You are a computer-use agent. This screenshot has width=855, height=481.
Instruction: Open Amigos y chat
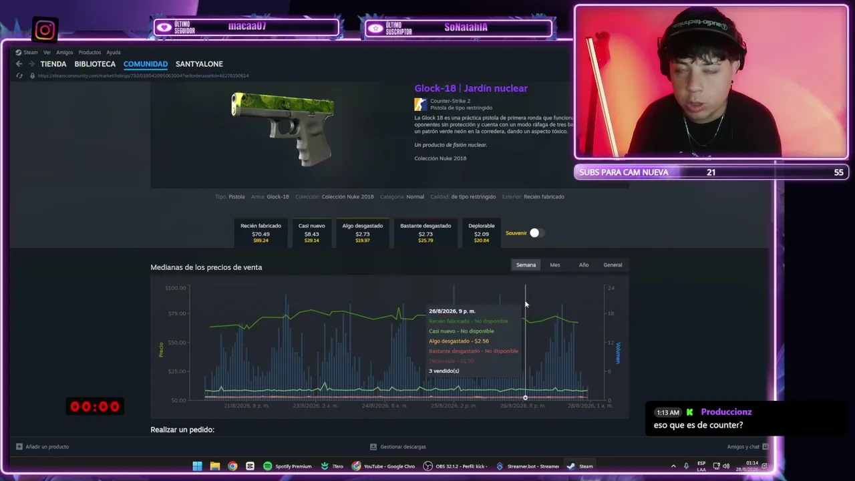click(743, 447)
